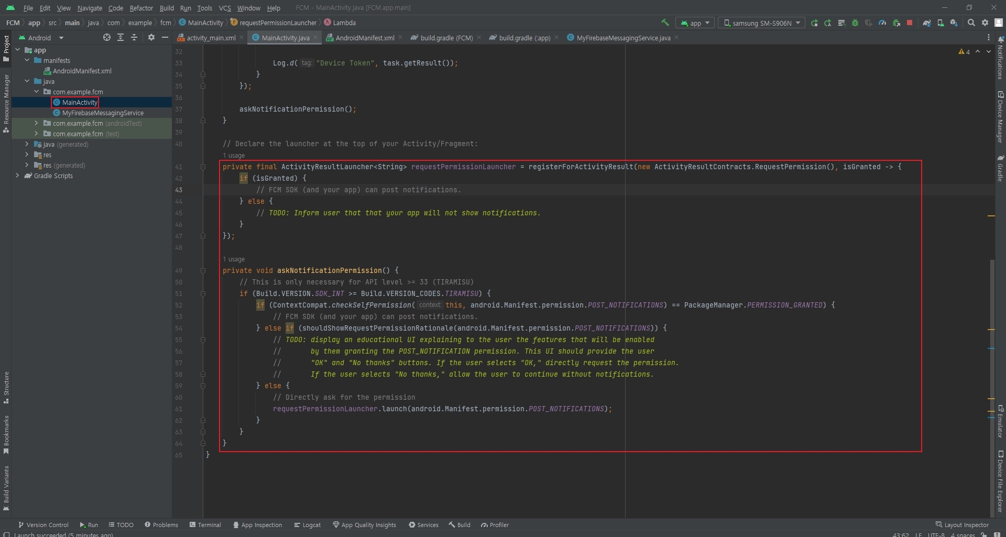
Task: Click the Profile app gauge icon
Action: pyautogui.click(x=882, y=23)
